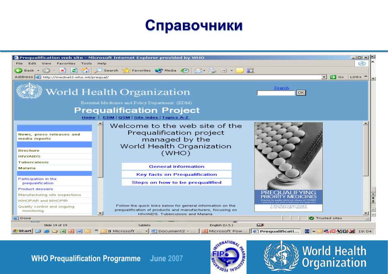This screenshot has width=388, height=274.
Task: Click the OK search button
Action: [x=301, y=93]
